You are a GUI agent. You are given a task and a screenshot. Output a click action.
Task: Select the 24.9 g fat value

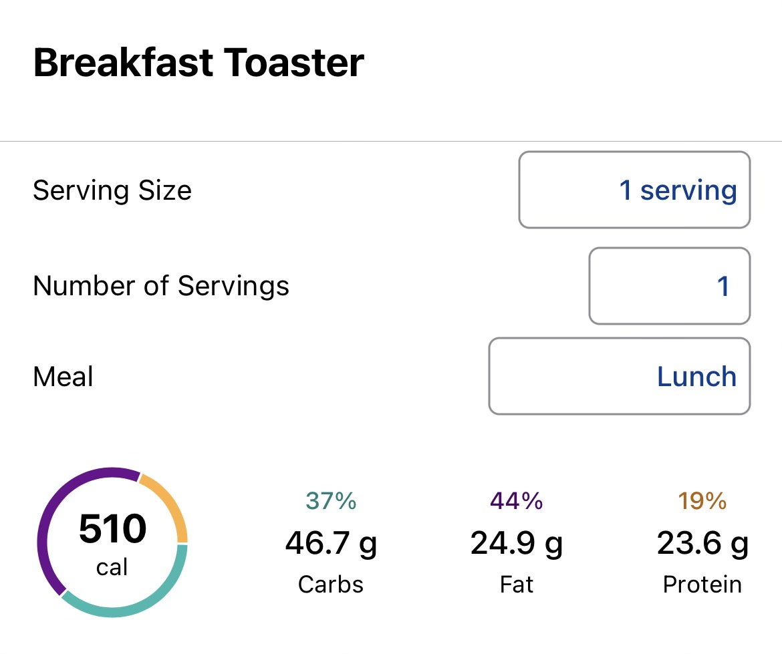(517, 544)
